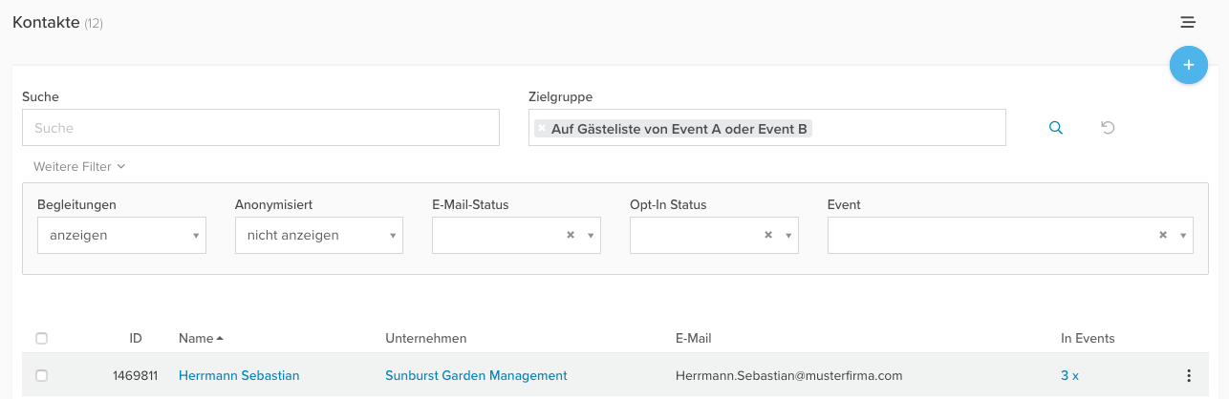
Task: Click the 3 x In Events link
Action: coord(1069,376)
